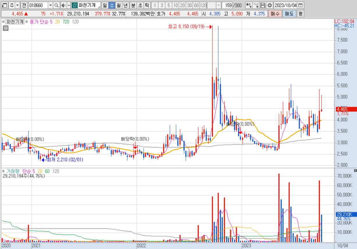Open the stock search magnifier icon
This screenshot has width=357, height=249.
(56, 5)
